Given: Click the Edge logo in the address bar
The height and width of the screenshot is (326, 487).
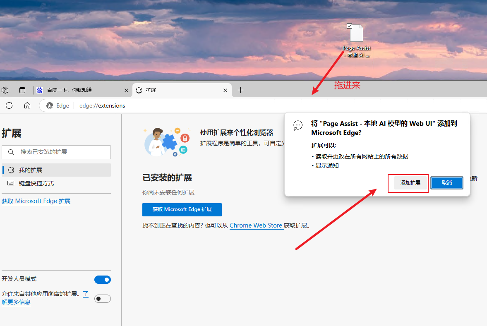Looking at the screenshot, I should pos(49,105).
